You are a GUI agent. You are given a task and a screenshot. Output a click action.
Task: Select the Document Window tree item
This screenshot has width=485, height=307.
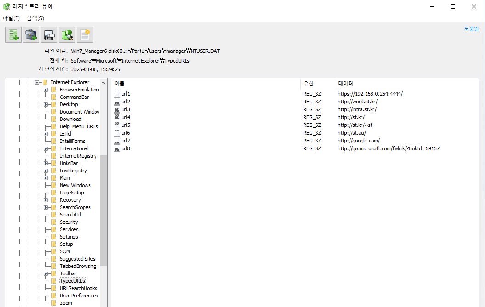(79, 112)
